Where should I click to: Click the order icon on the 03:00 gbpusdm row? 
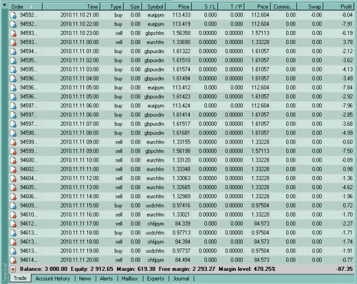point(13,70)
